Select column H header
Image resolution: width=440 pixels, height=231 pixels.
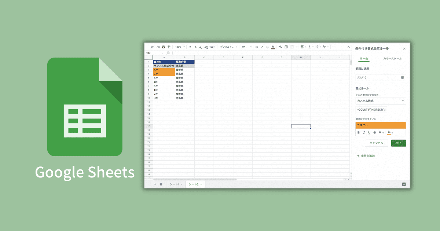(301, 58)
